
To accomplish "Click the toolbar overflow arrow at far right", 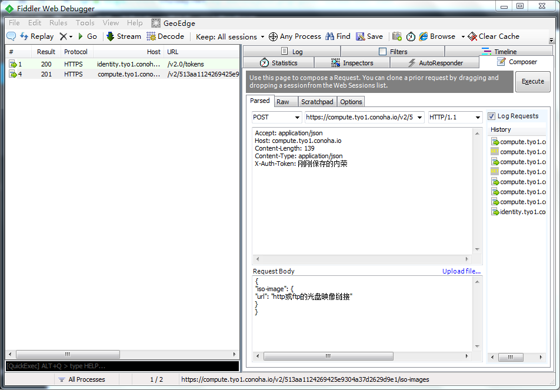I will click(x=551, y=40).
